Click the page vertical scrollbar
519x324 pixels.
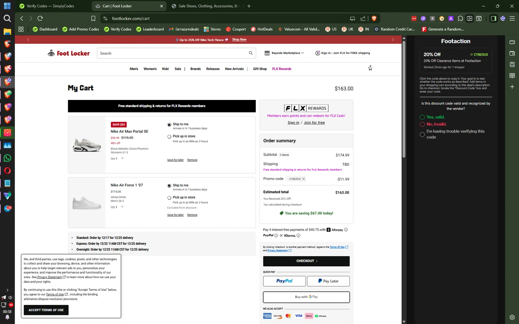tap(404, 99)
